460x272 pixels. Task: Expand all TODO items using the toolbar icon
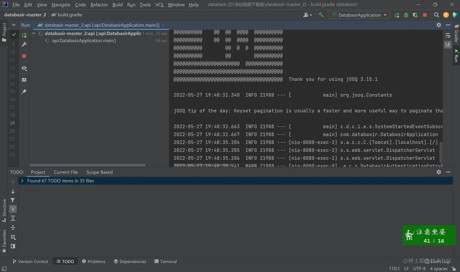(x=13, y=218)
